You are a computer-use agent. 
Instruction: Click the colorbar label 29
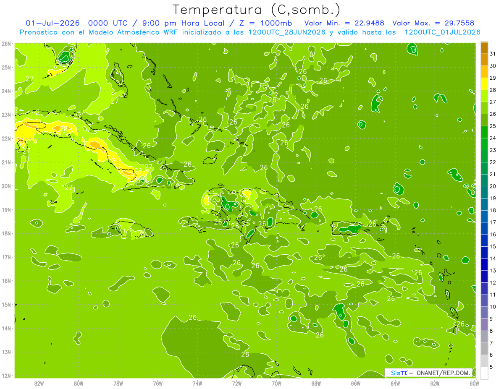click(x=493, y=78)
